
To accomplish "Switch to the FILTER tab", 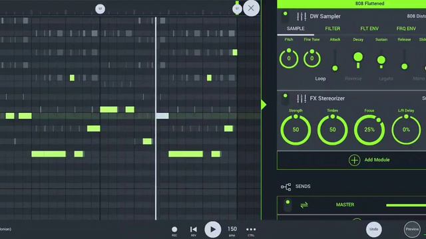I will click(x=333, y=29).
